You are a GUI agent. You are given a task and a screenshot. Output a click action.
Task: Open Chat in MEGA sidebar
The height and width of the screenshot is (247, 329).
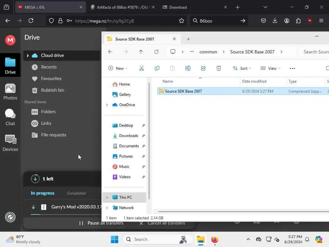(10, 117)
